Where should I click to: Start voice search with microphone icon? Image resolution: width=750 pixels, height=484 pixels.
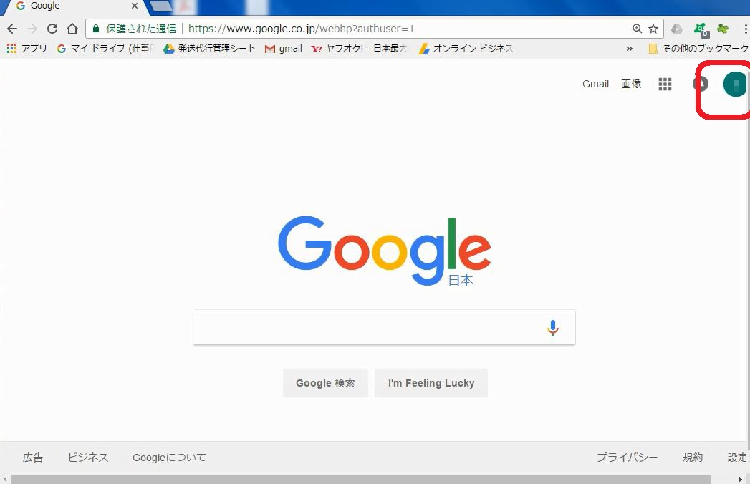tap(553, 328)
